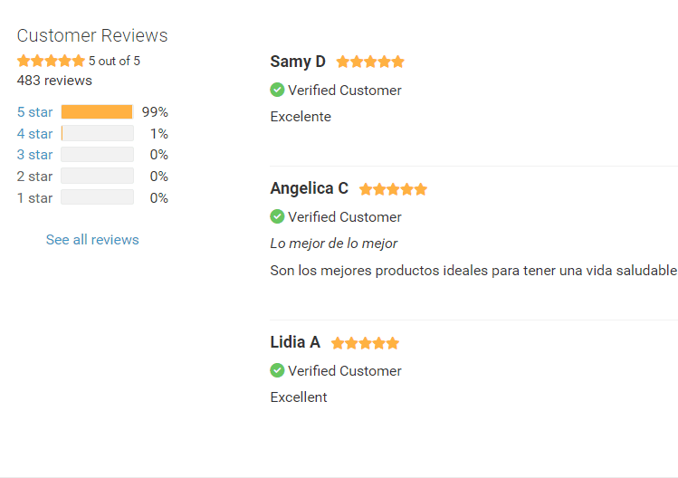Click the 4 star 1% rating bar
Image resolution: width=678 pixels, height=478 pixels.
97,133
